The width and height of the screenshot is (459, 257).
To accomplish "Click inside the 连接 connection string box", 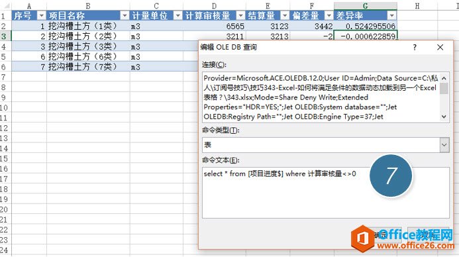I will tap(321, 97).
